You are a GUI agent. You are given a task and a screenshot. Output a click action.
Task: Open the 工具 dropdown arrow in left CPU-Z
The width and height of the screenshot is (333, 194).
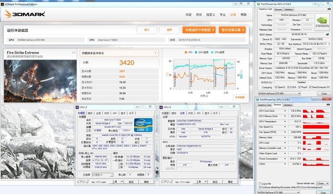pos(122,182)
